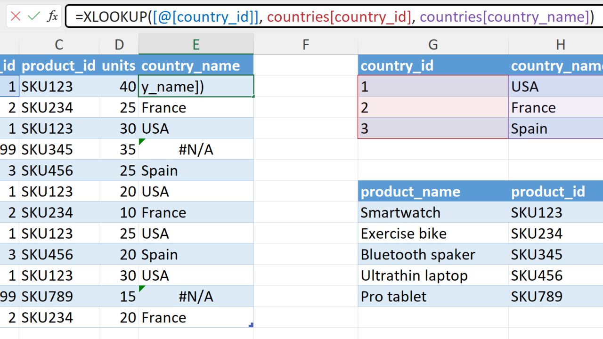Select column E header
The height and width of the screenshot is (339, 603).
pyautogui.click(x=196, y=45)
